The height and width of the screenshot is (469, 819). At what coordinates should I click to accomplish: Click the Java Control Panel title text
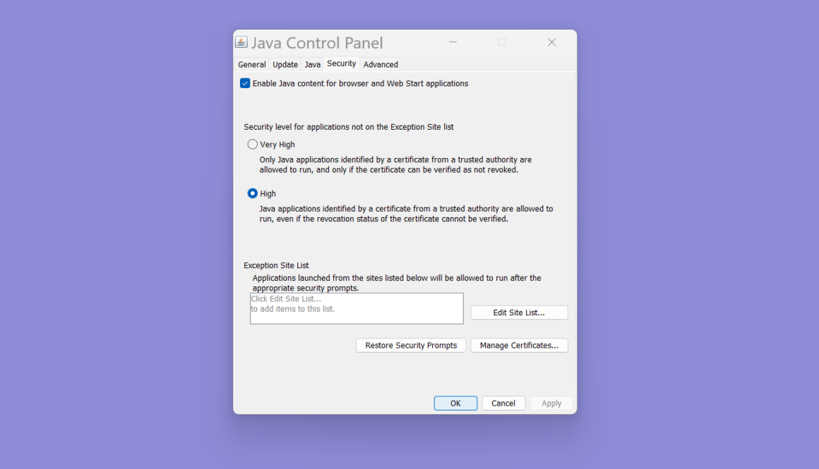tap(317, 43)
